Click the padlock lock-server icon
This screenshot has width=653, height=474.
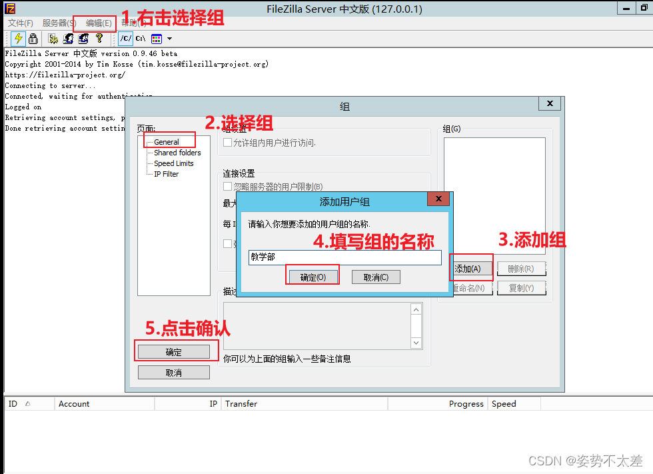click(33, 39)
